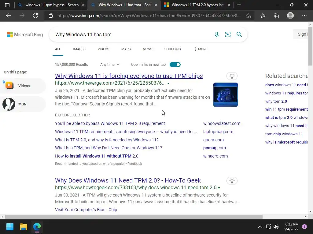Click the Microsoft Bing logo
This screenshot has width=313, height=234.
point(25,34)
